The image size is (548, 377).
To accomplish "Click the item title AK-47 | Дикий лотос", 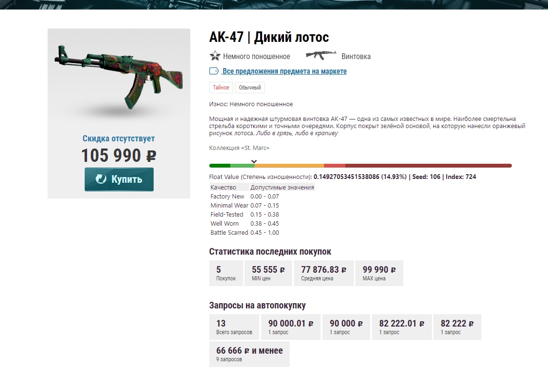I will [x=269, y=37].
